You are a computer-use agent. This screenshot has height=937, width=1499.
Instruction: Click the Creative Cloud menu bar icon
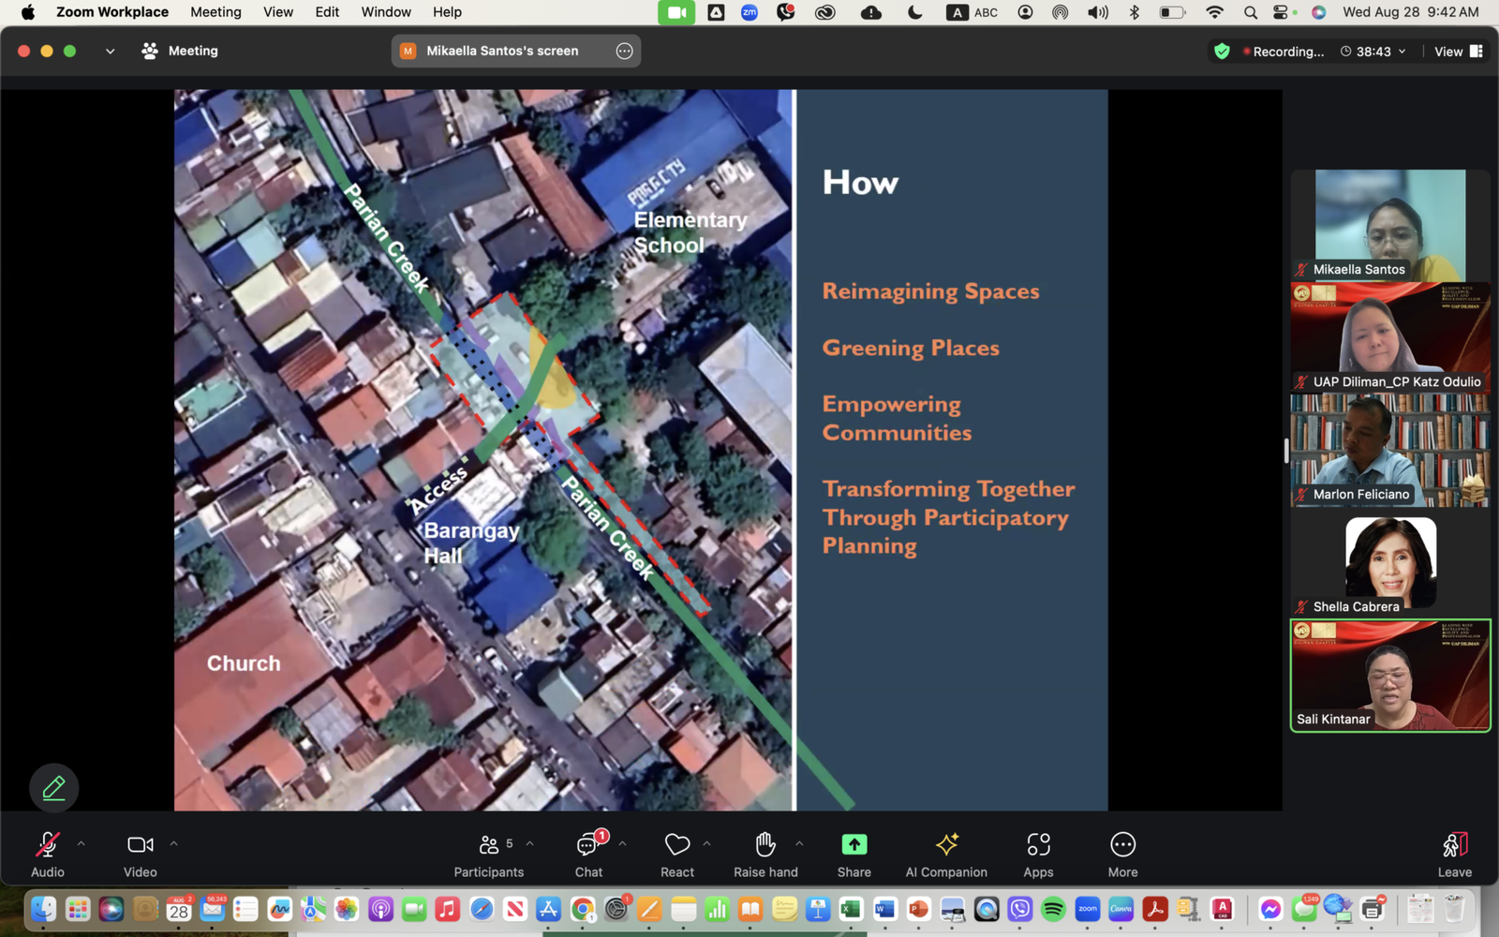(824, 12)
